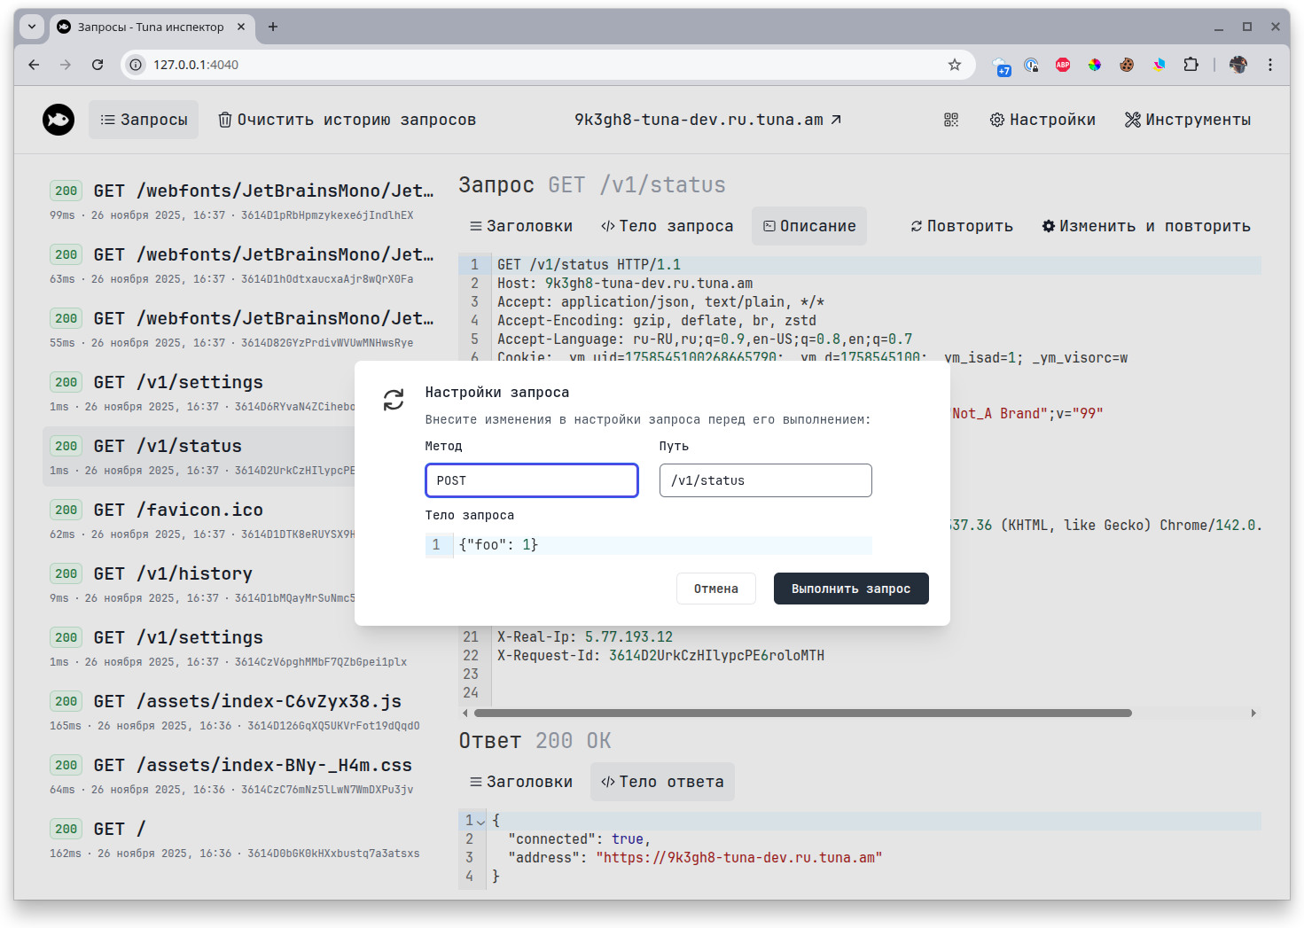Open the tab search dropdown arrow
This screenshot has height=928, width=1304.
coord(32,27)
